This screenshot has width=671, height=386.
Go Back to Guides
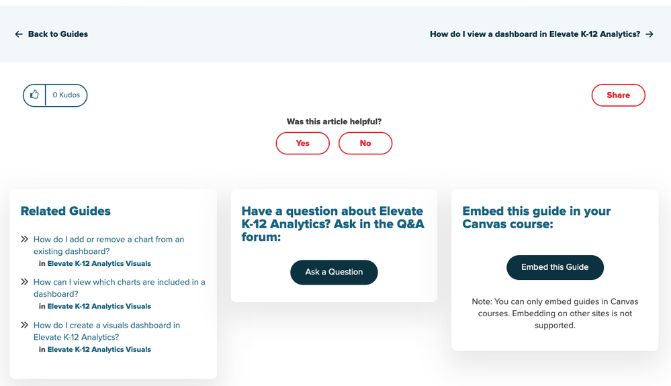click(58, 34)
